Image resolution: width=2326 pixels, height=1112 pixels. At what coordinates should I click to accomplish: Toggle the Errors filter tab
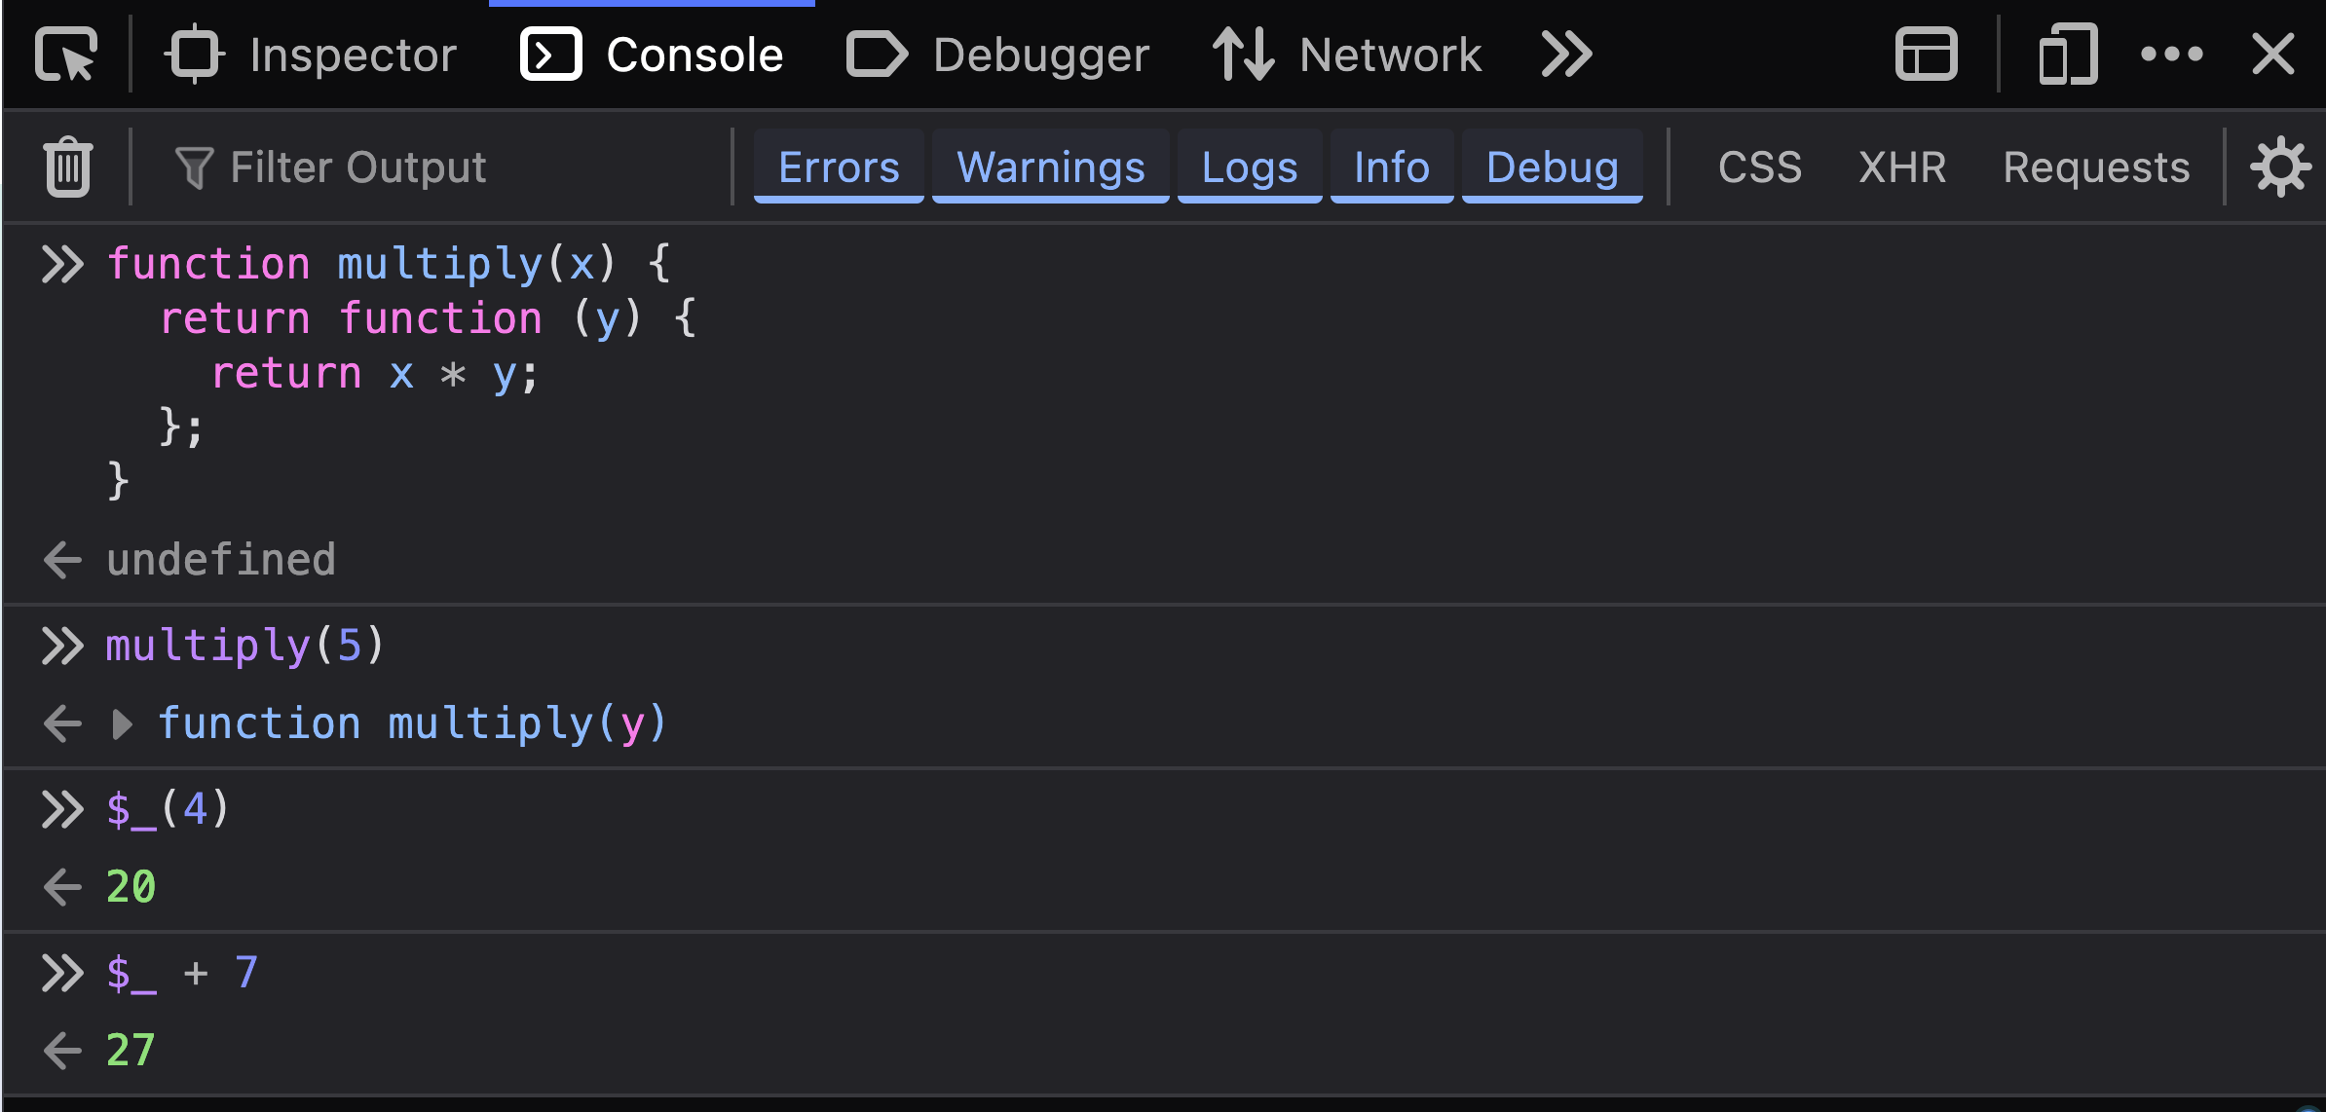(838, 165)
